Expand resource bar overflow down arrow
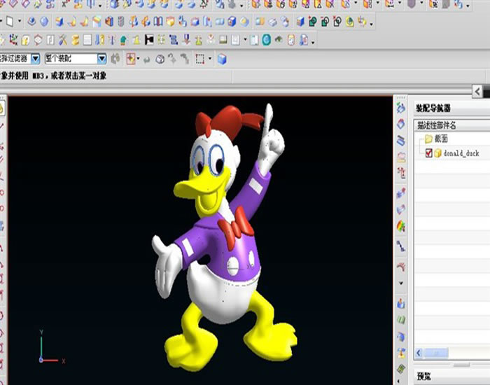490x385 pixels. pos(400,283)
